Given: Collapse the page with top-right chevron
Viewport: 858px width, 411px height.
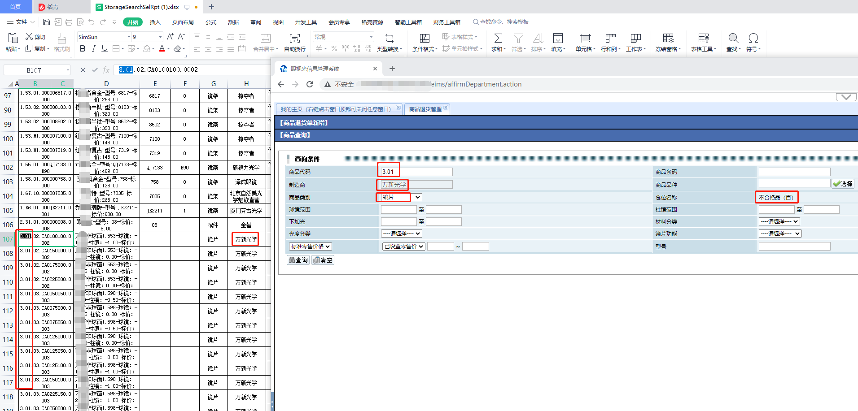Looking at the screenshot, I should click(x=846, y=97).
